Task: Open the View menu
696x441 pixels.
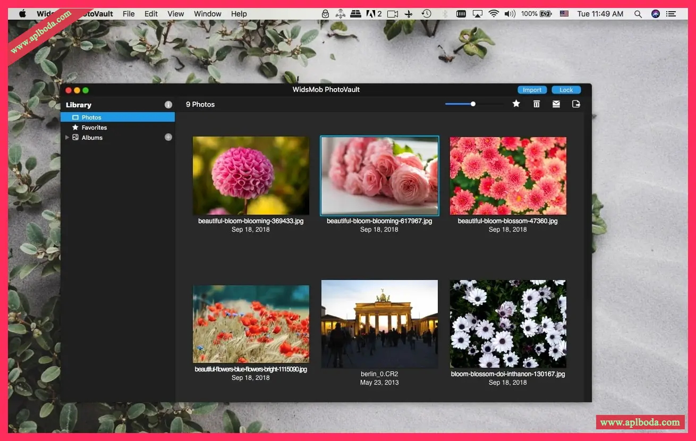Action: 175,14
